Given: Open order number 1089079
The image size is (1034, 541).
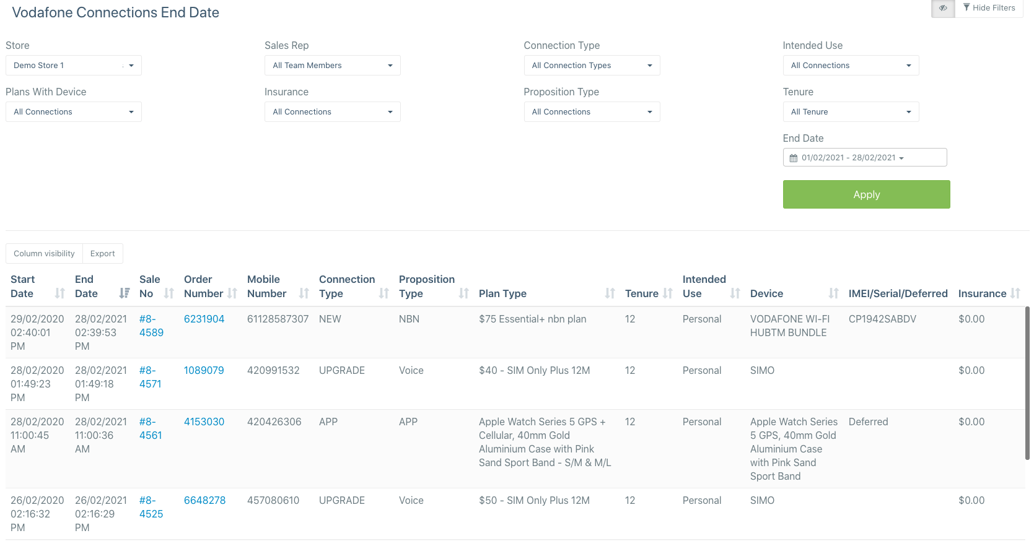Looking at the screenshot, I should click(204, 370).
